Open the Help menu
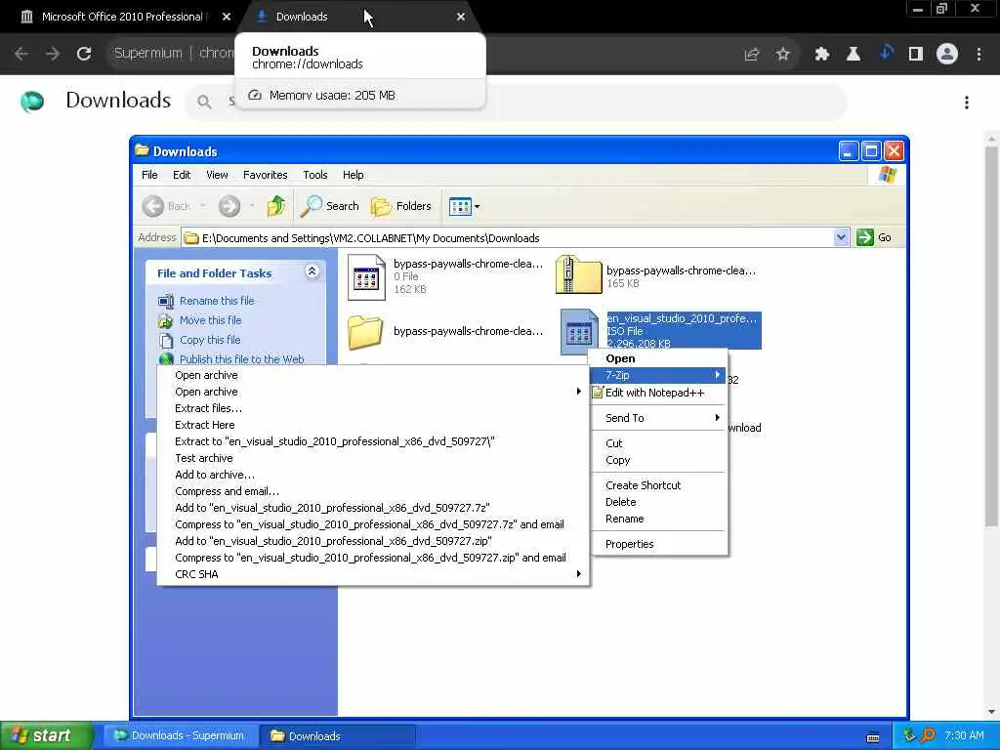This screenshot has height=750, width=1000. pyautogui.click(x=353, y=175)
